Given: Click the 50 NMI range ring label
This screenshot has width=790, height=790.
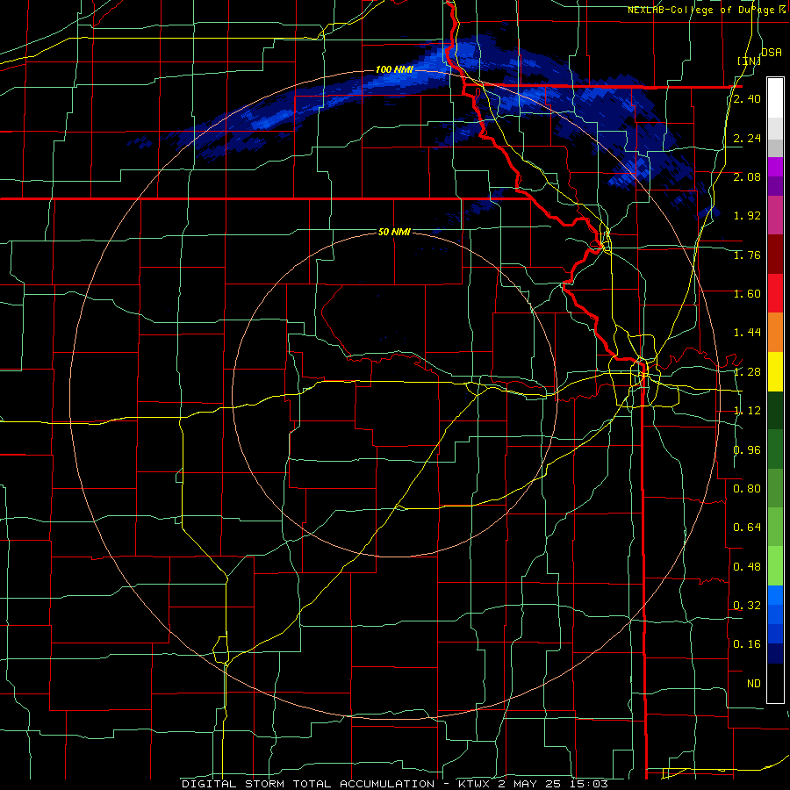Looking at the screenshot, I should click(394, 232).
